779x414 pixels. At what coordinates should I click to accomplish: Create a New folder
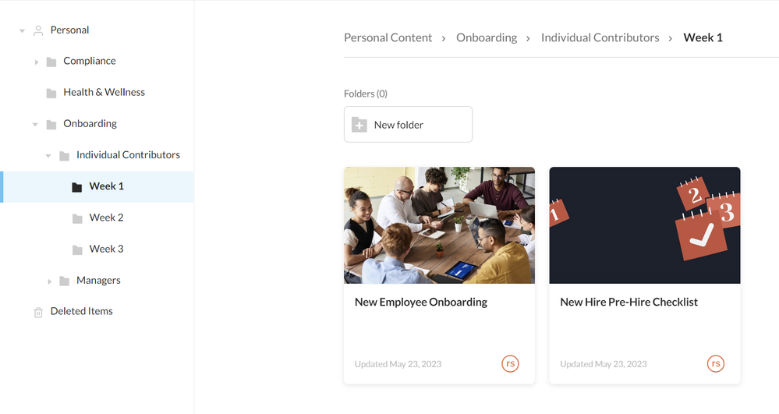coord(408,125)
